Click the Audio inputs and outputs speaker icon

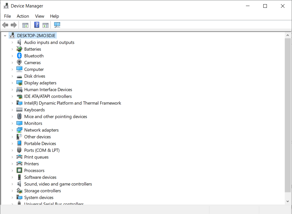point(19,42)
